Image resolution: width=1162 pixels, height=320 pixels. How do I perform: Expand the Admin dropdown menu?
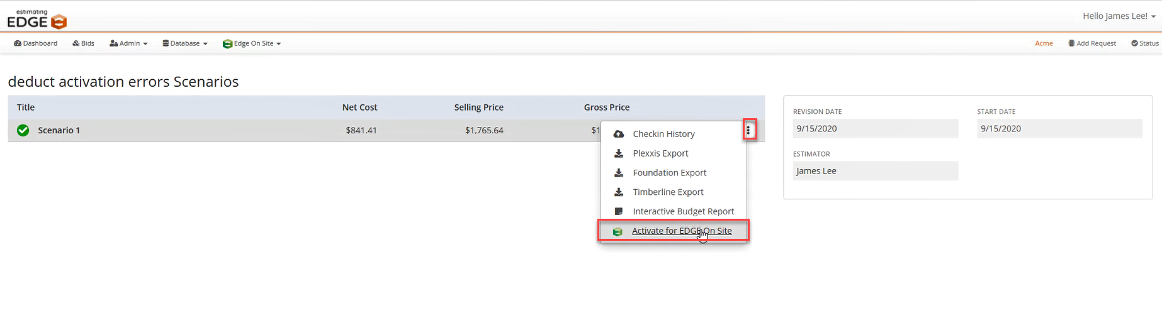128,43
